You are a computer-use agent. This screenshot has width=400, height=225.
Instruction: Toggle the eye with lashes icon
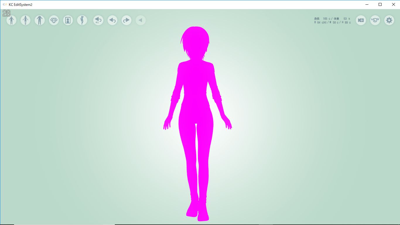(375, 20)
